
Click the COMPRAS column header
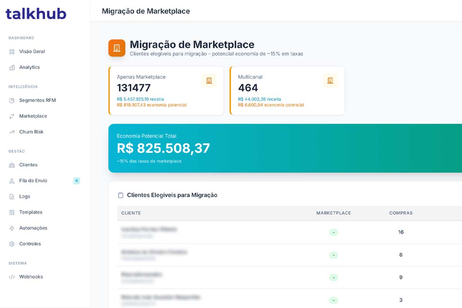click(x=401, y=213)
